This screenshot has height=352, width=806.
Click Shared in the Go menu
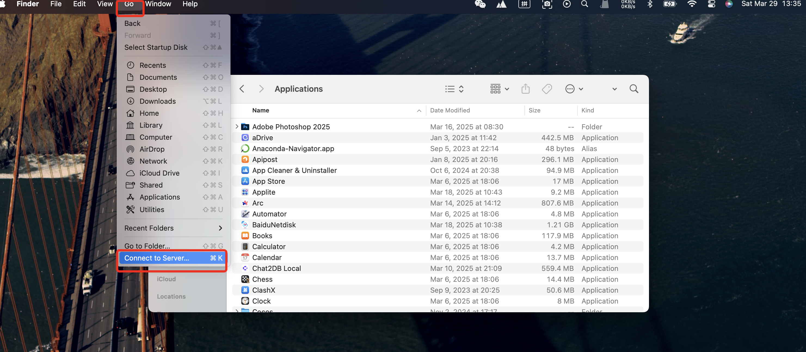point(173,185)
